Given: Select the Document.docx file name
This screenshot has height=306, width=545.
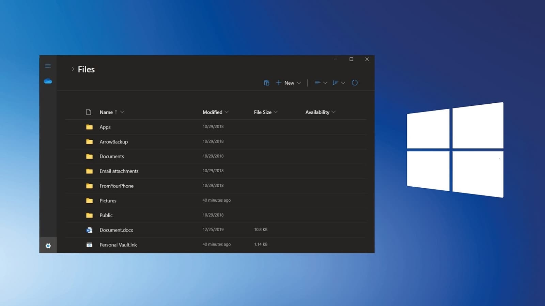Looking at the screenshot, I should 116,230.
